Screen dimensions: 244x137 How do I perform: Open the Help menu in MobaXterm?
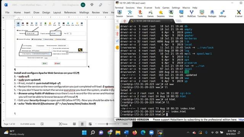(195, 8)
